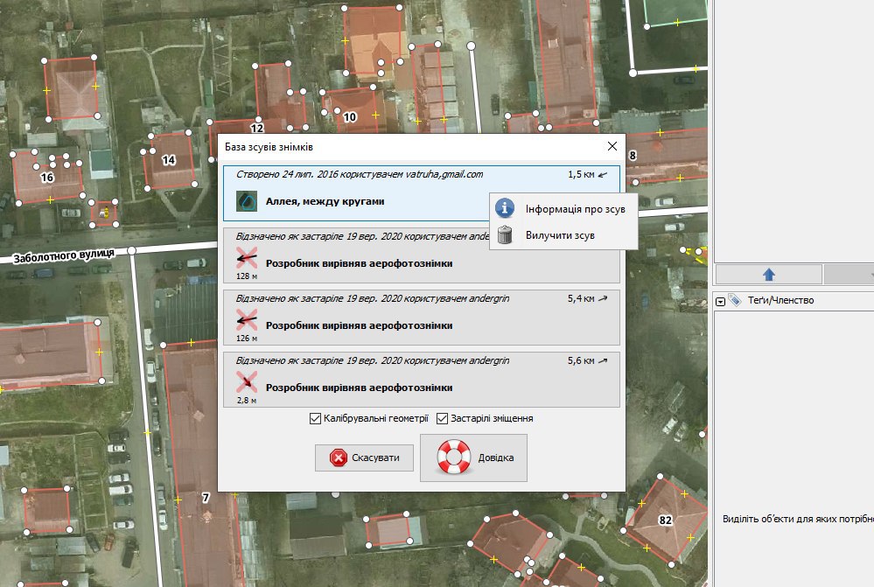This screenshot has width=874, height=587.
Task: Click direction arrow next to 1,5 км
Action: coord(603,175)
